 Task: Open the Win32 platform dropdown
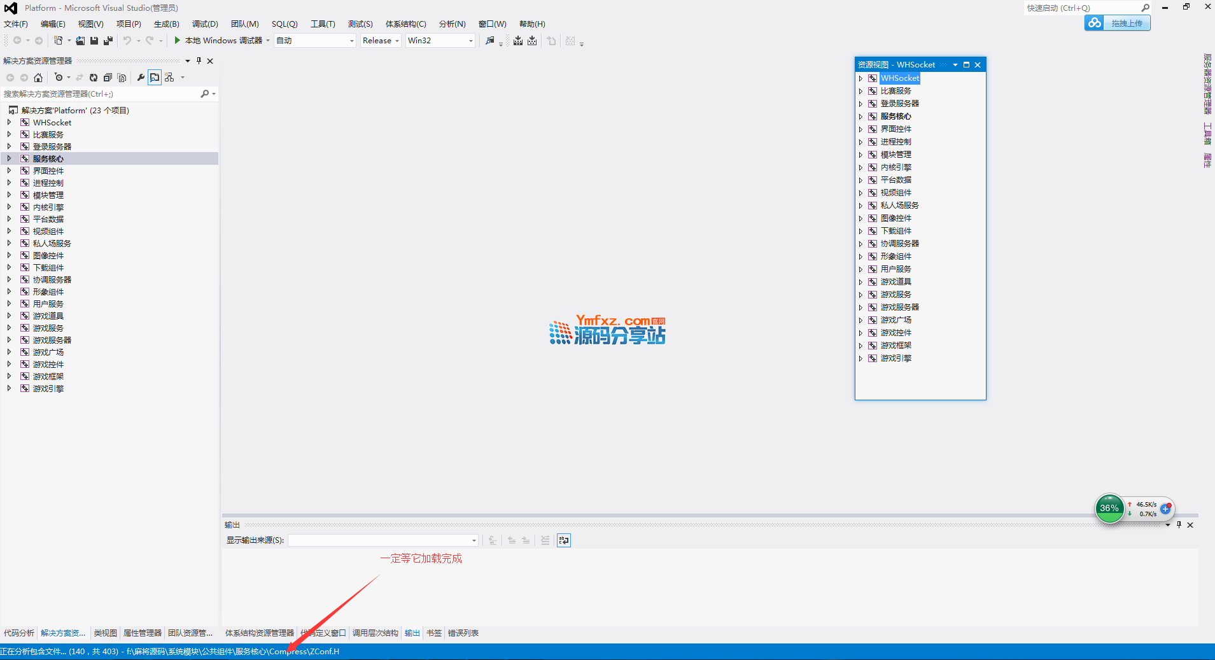(x=440, y=41)
